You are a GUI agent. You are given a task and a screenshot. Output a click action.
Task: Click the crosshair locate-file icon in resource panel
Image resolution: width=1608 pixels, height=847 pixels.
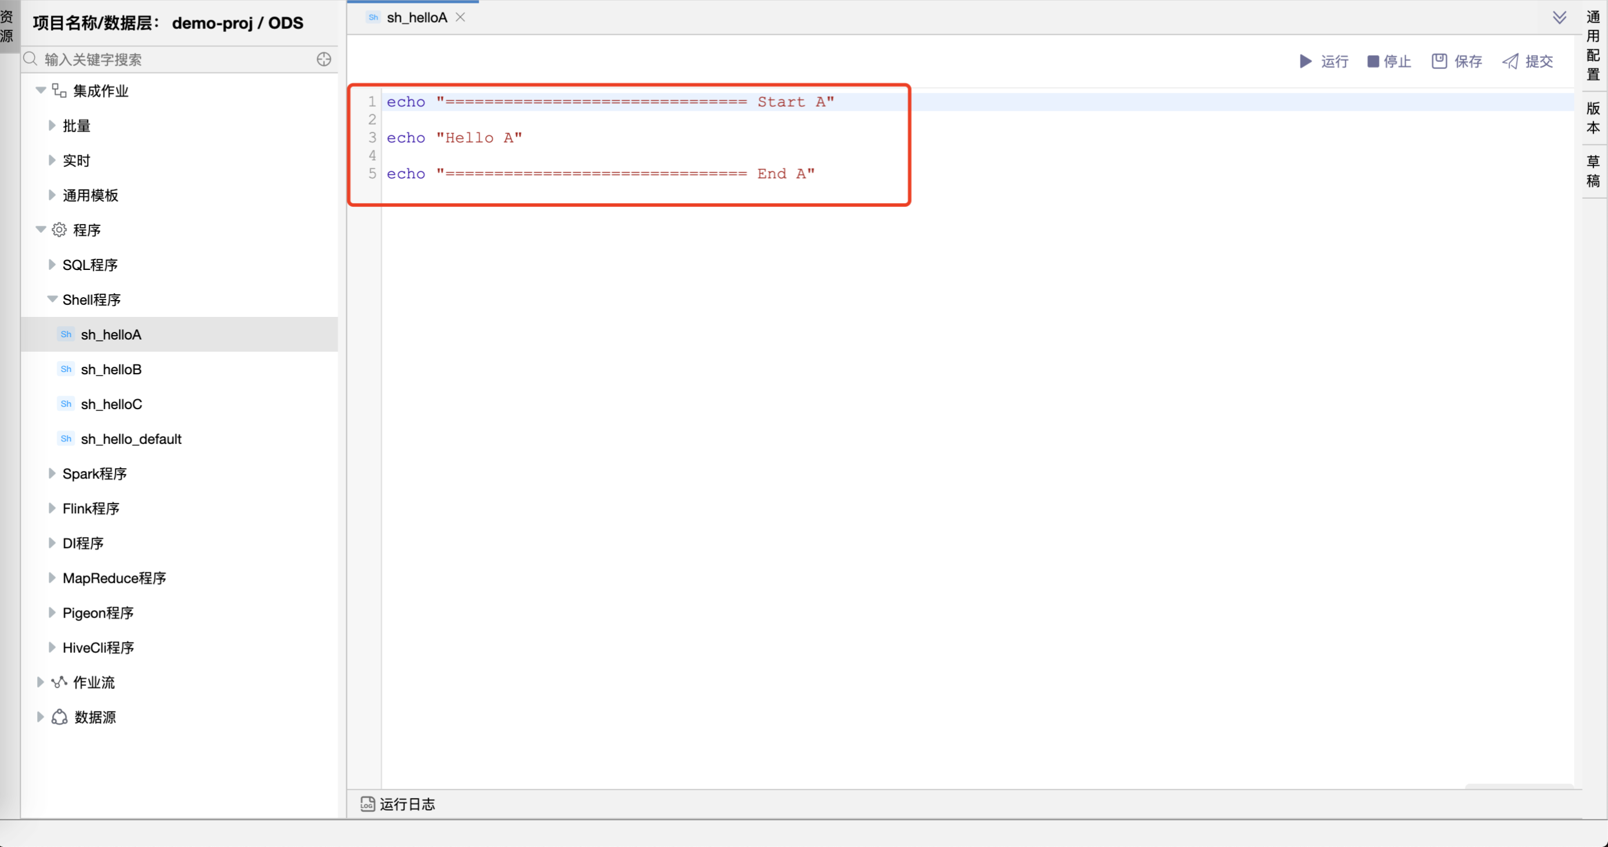tap(323, 59)
